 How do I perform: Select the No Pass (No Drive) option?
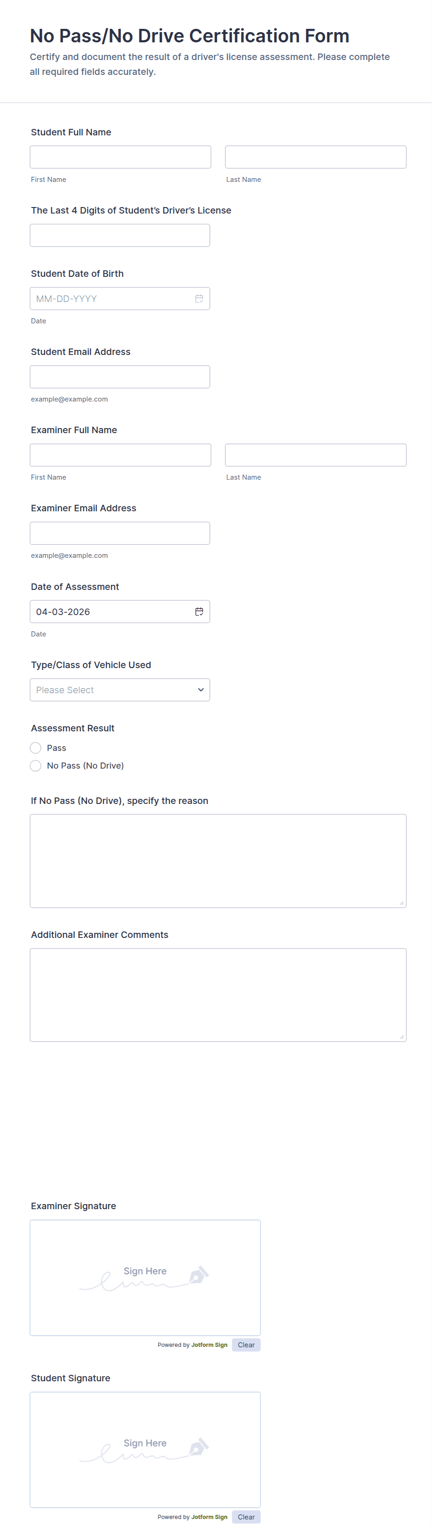coord(35,765)
